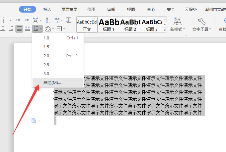Image resolution: width=226 pixels, height=152 pixels.
Task: Apply the 标题 2 style
Action: (x=130, y=25)
